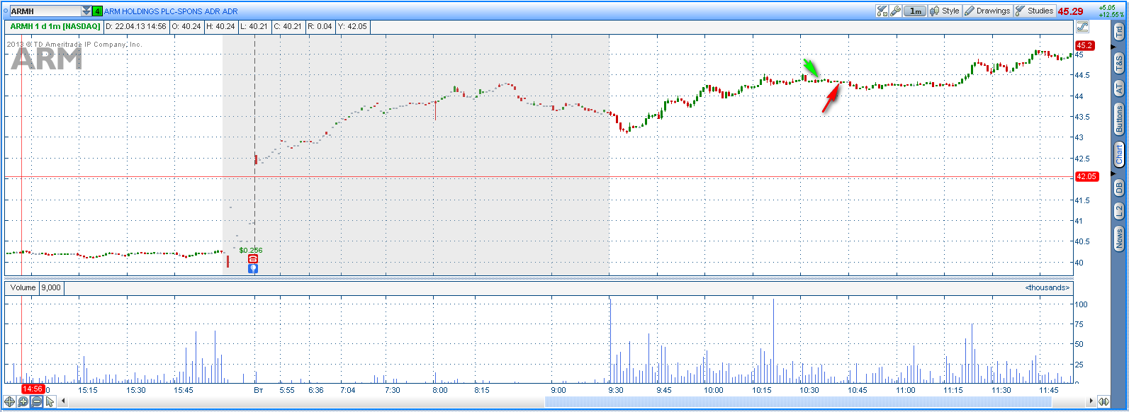The image size is (1129, 412).
Task: Open the Drawings menu
Action: [987, 11]
